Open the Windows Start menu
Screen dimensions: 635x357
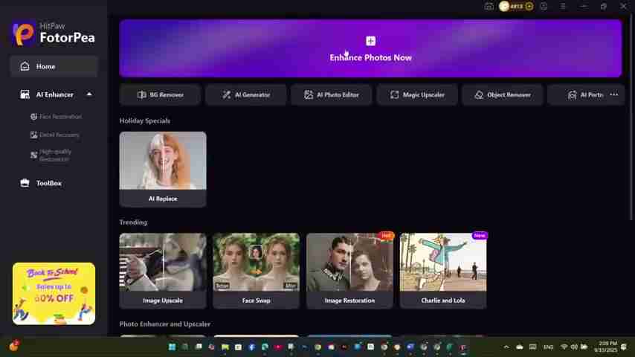(x=172, y=347)
